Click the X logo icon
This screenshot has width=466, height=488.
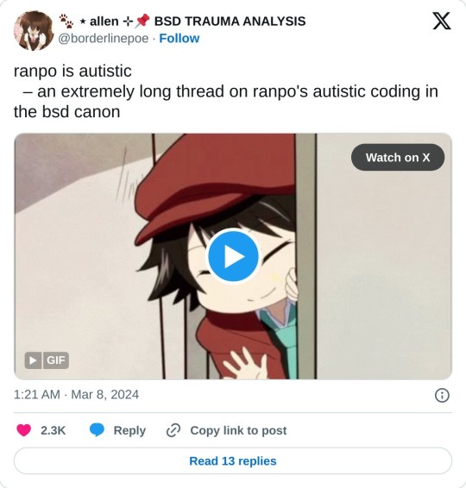pyautogui.click(x=442, y=21)
